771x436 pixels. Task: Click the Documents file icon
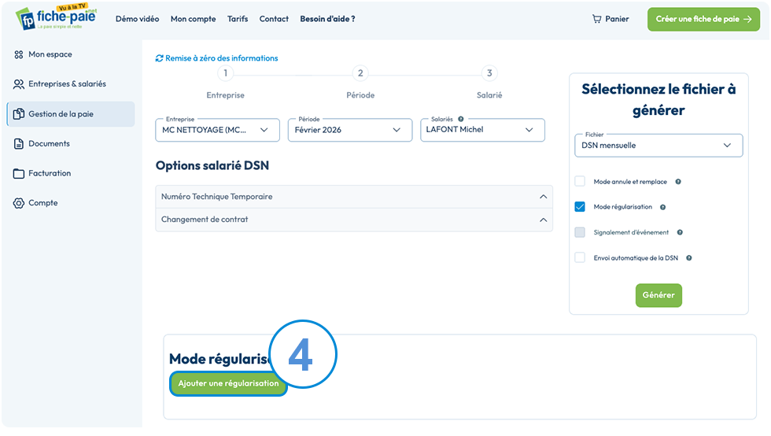tap(19, 144)
